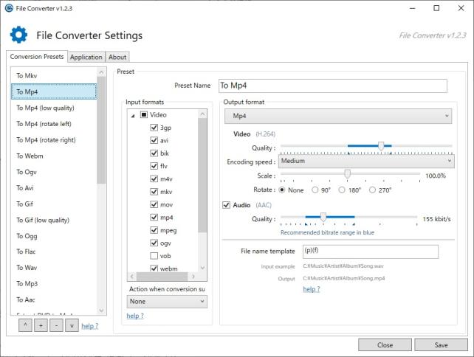Open the Mp4 output format dropdown

click(x=338, y=117)
